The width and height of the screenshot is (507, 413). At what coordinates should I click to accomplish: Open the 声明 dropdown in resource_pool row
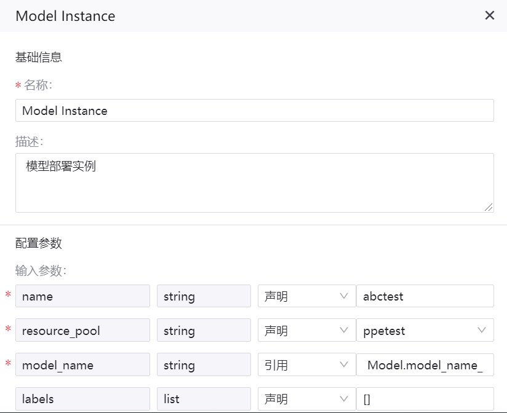point(306,331)
